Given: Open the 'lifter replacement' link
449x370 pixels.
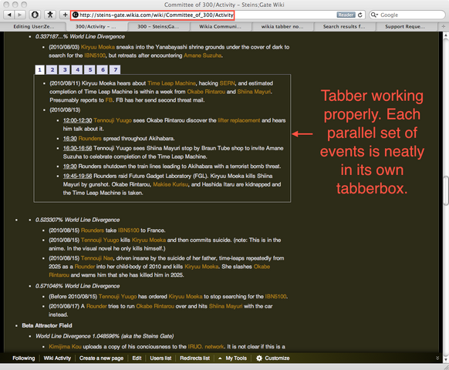Looking at the screenshot, I should point(239,120).
